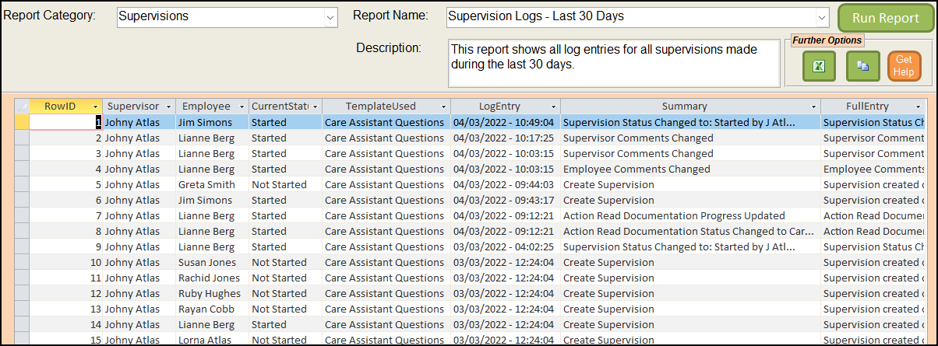Open the Summary column filter arrow
Image resolution: width=938 pixels, height=346 pixels.
[813, 107]
